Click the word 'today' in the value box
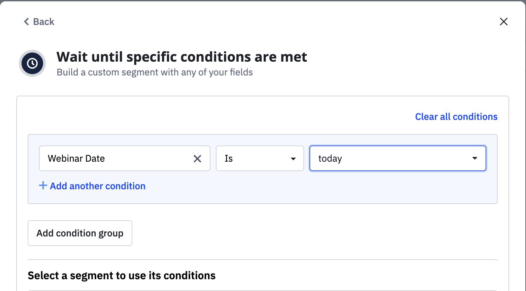526x291 pixels. 330,158
